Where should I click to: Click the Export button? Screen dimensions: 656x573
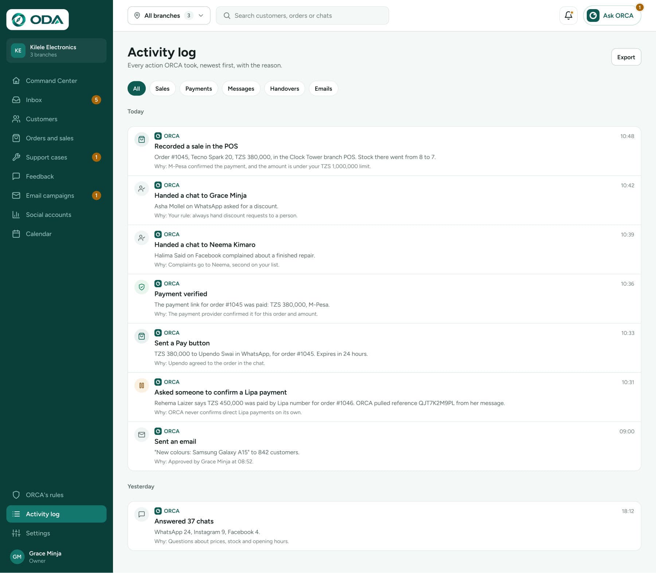[x=626, y=57]
